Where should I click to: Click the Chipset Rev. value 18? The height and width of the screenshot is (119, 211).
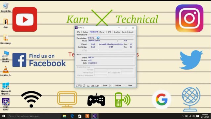(x=131, y=44)
